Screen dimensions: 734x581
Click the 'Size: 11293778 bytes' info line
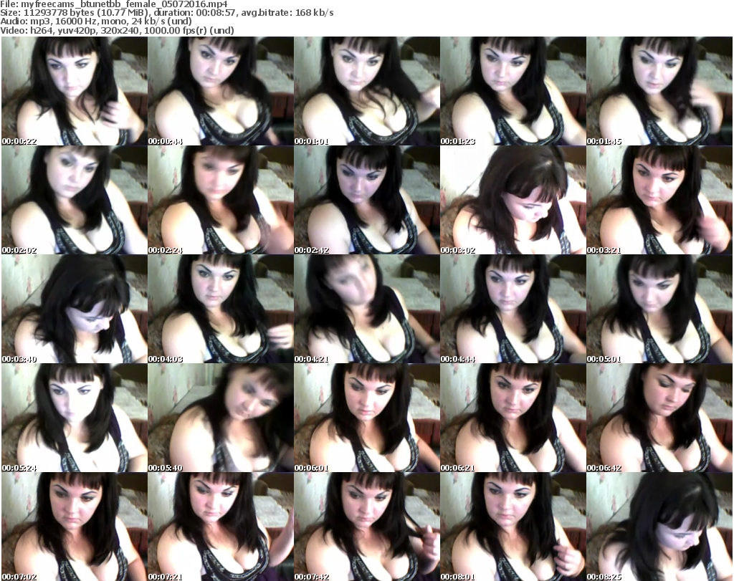[166, 13]
